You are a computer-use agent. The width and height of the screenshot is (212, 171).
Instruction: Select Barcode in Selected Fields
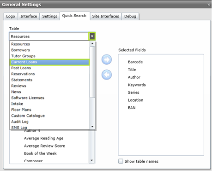click(x=135, y=62)
